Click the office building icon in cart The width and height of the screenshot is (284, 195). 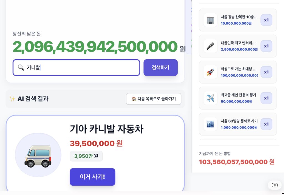pyautogui.click(x=210, y=20)
